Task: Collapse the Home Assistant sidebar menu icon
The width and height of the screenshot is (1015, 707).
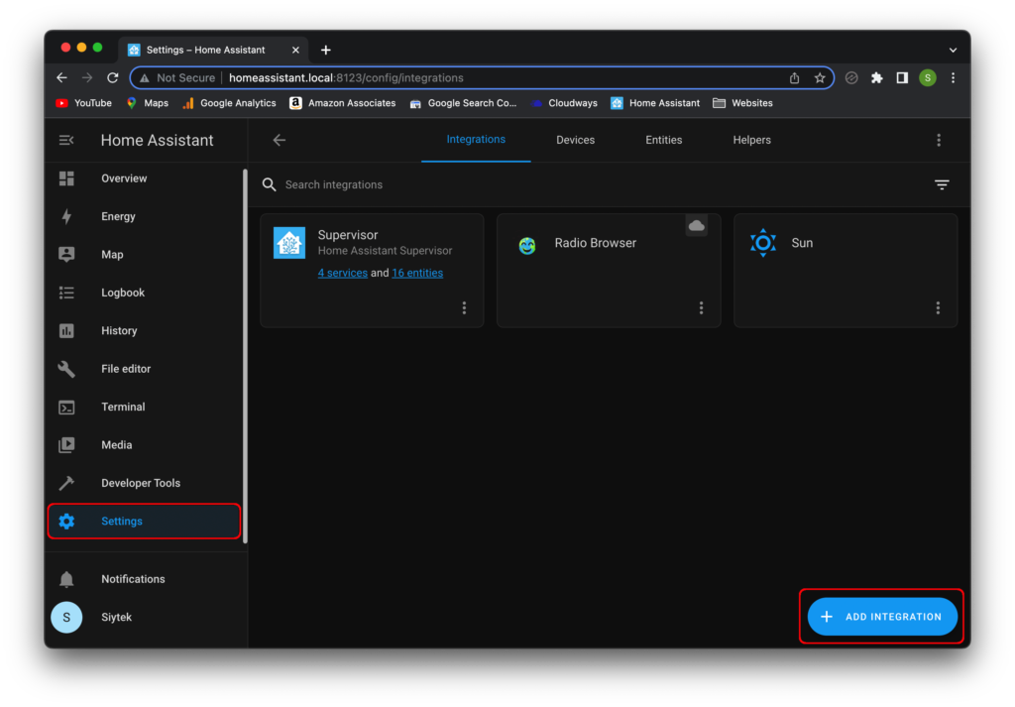Action: tap(66, 140)
